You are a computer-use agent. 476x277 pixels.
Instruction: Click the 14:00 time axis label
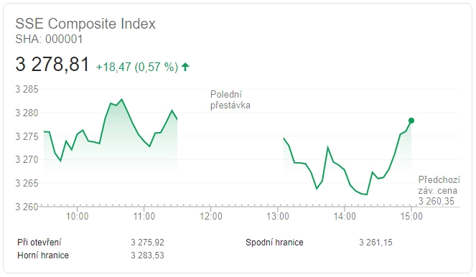tap(345, 216)
